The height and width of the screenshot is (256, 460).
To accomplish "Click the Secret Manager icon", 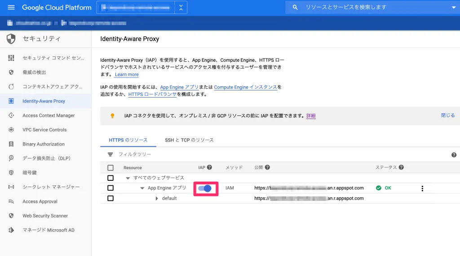I will click(11, 187).
